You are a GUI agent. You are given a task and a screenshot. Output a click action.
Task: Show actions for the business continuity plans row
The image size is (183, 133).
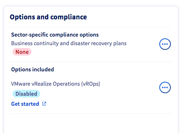click(x=165, y=44)
